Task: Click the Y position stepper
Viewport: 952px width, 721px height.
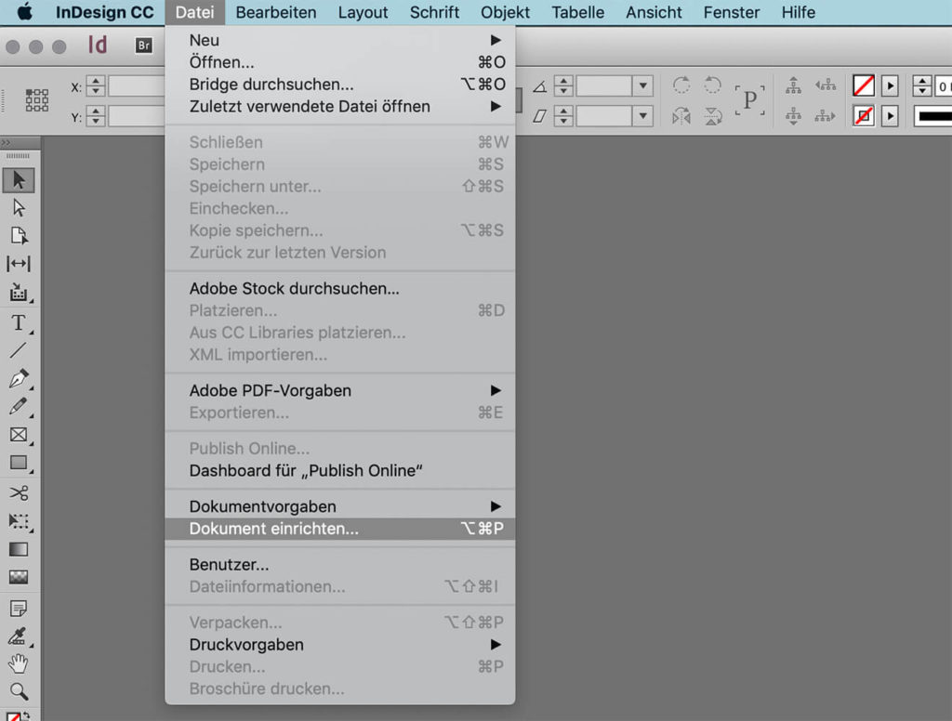Action: pyautogui.click(x=96, y=115)
